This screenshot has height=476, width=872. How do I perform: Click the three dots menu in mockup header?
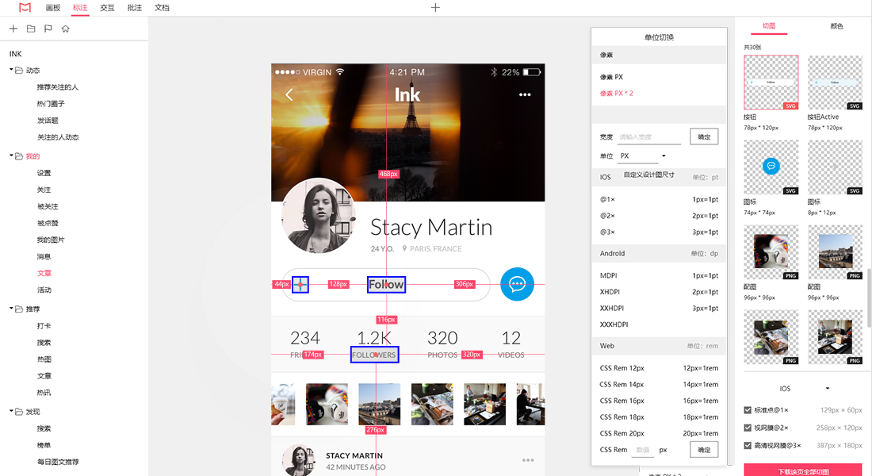coord(525,94)
